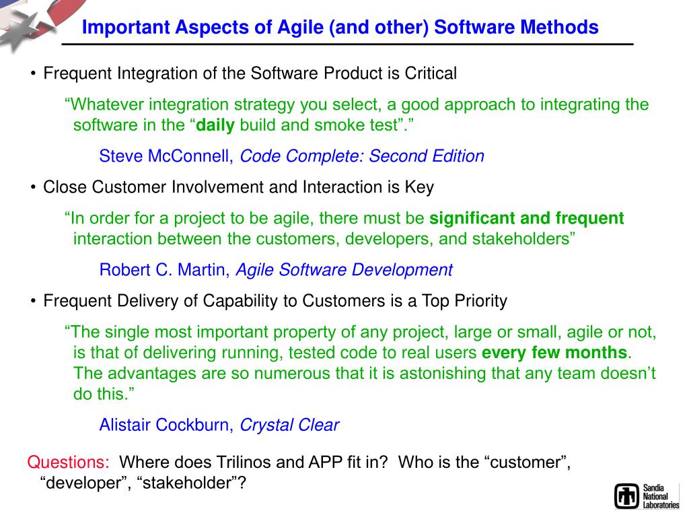689x517 pixels.
Task: Click the Trilinos and APP question text
Action: click(x=254, y=462)
